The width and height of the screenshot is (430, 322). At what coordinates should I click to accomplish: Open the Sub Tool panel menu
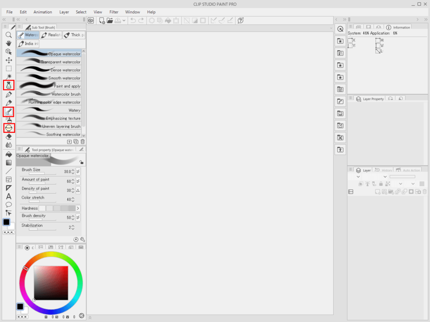click(19, 26)
